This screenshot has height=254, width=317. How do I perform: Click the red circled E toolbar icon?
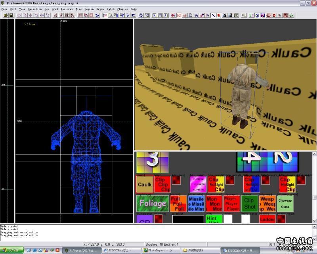[269, 15]
